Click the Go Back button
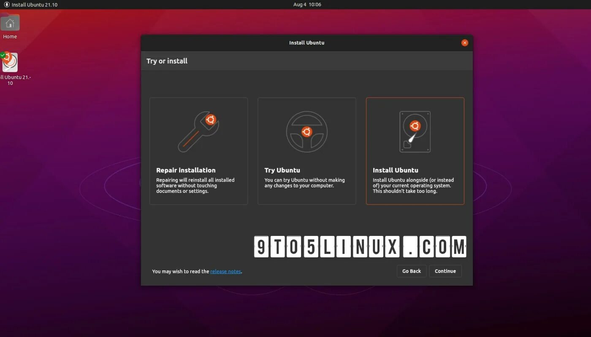 point(412,271)
